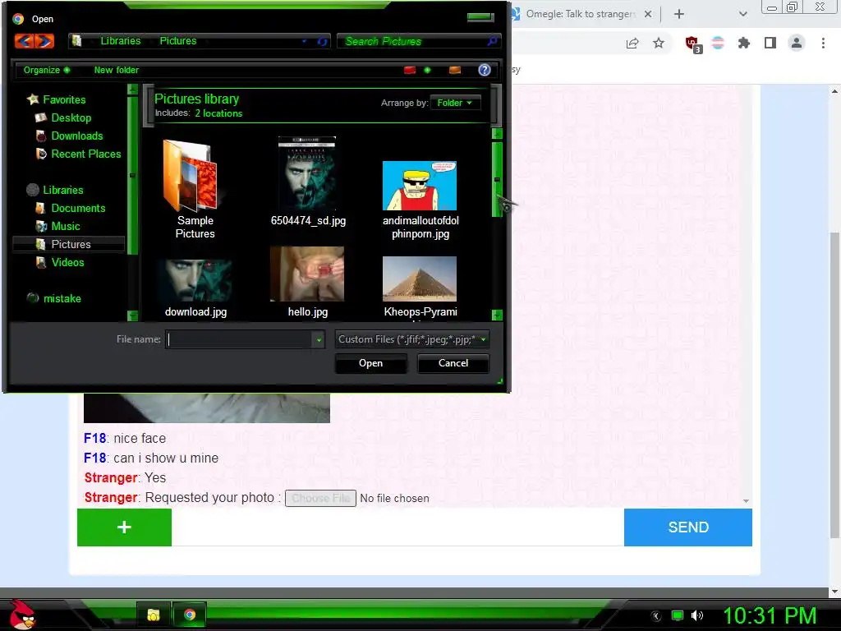Open Recent Places in the sidebar
Screen dimensions: 841x631
pos(85,154)
